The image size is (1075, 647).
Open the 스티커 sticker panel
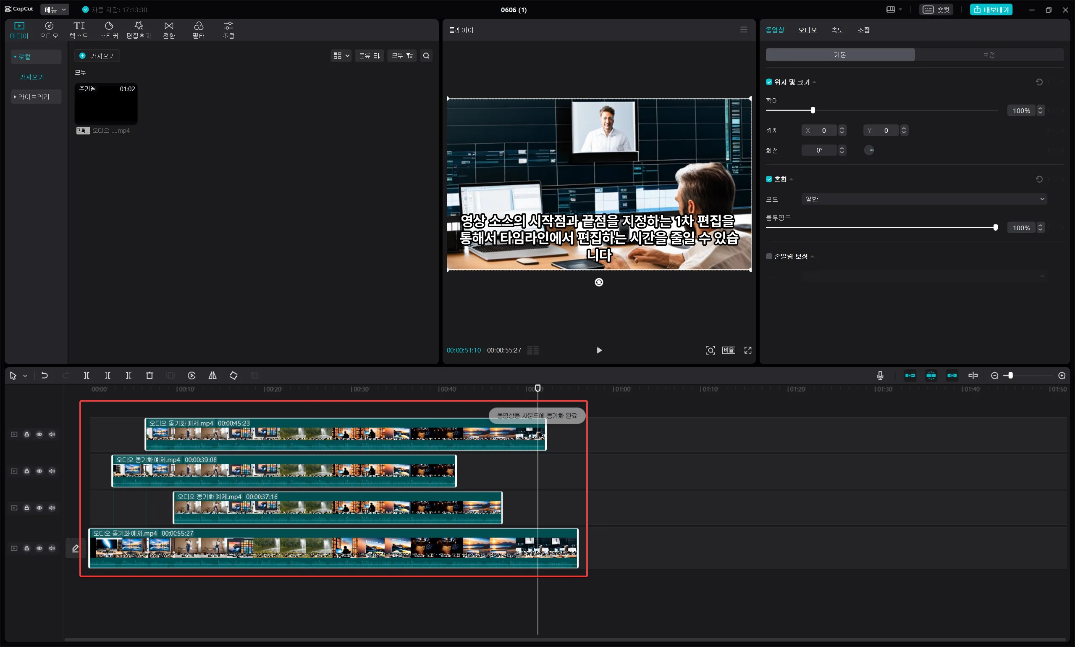coord(109,30)
